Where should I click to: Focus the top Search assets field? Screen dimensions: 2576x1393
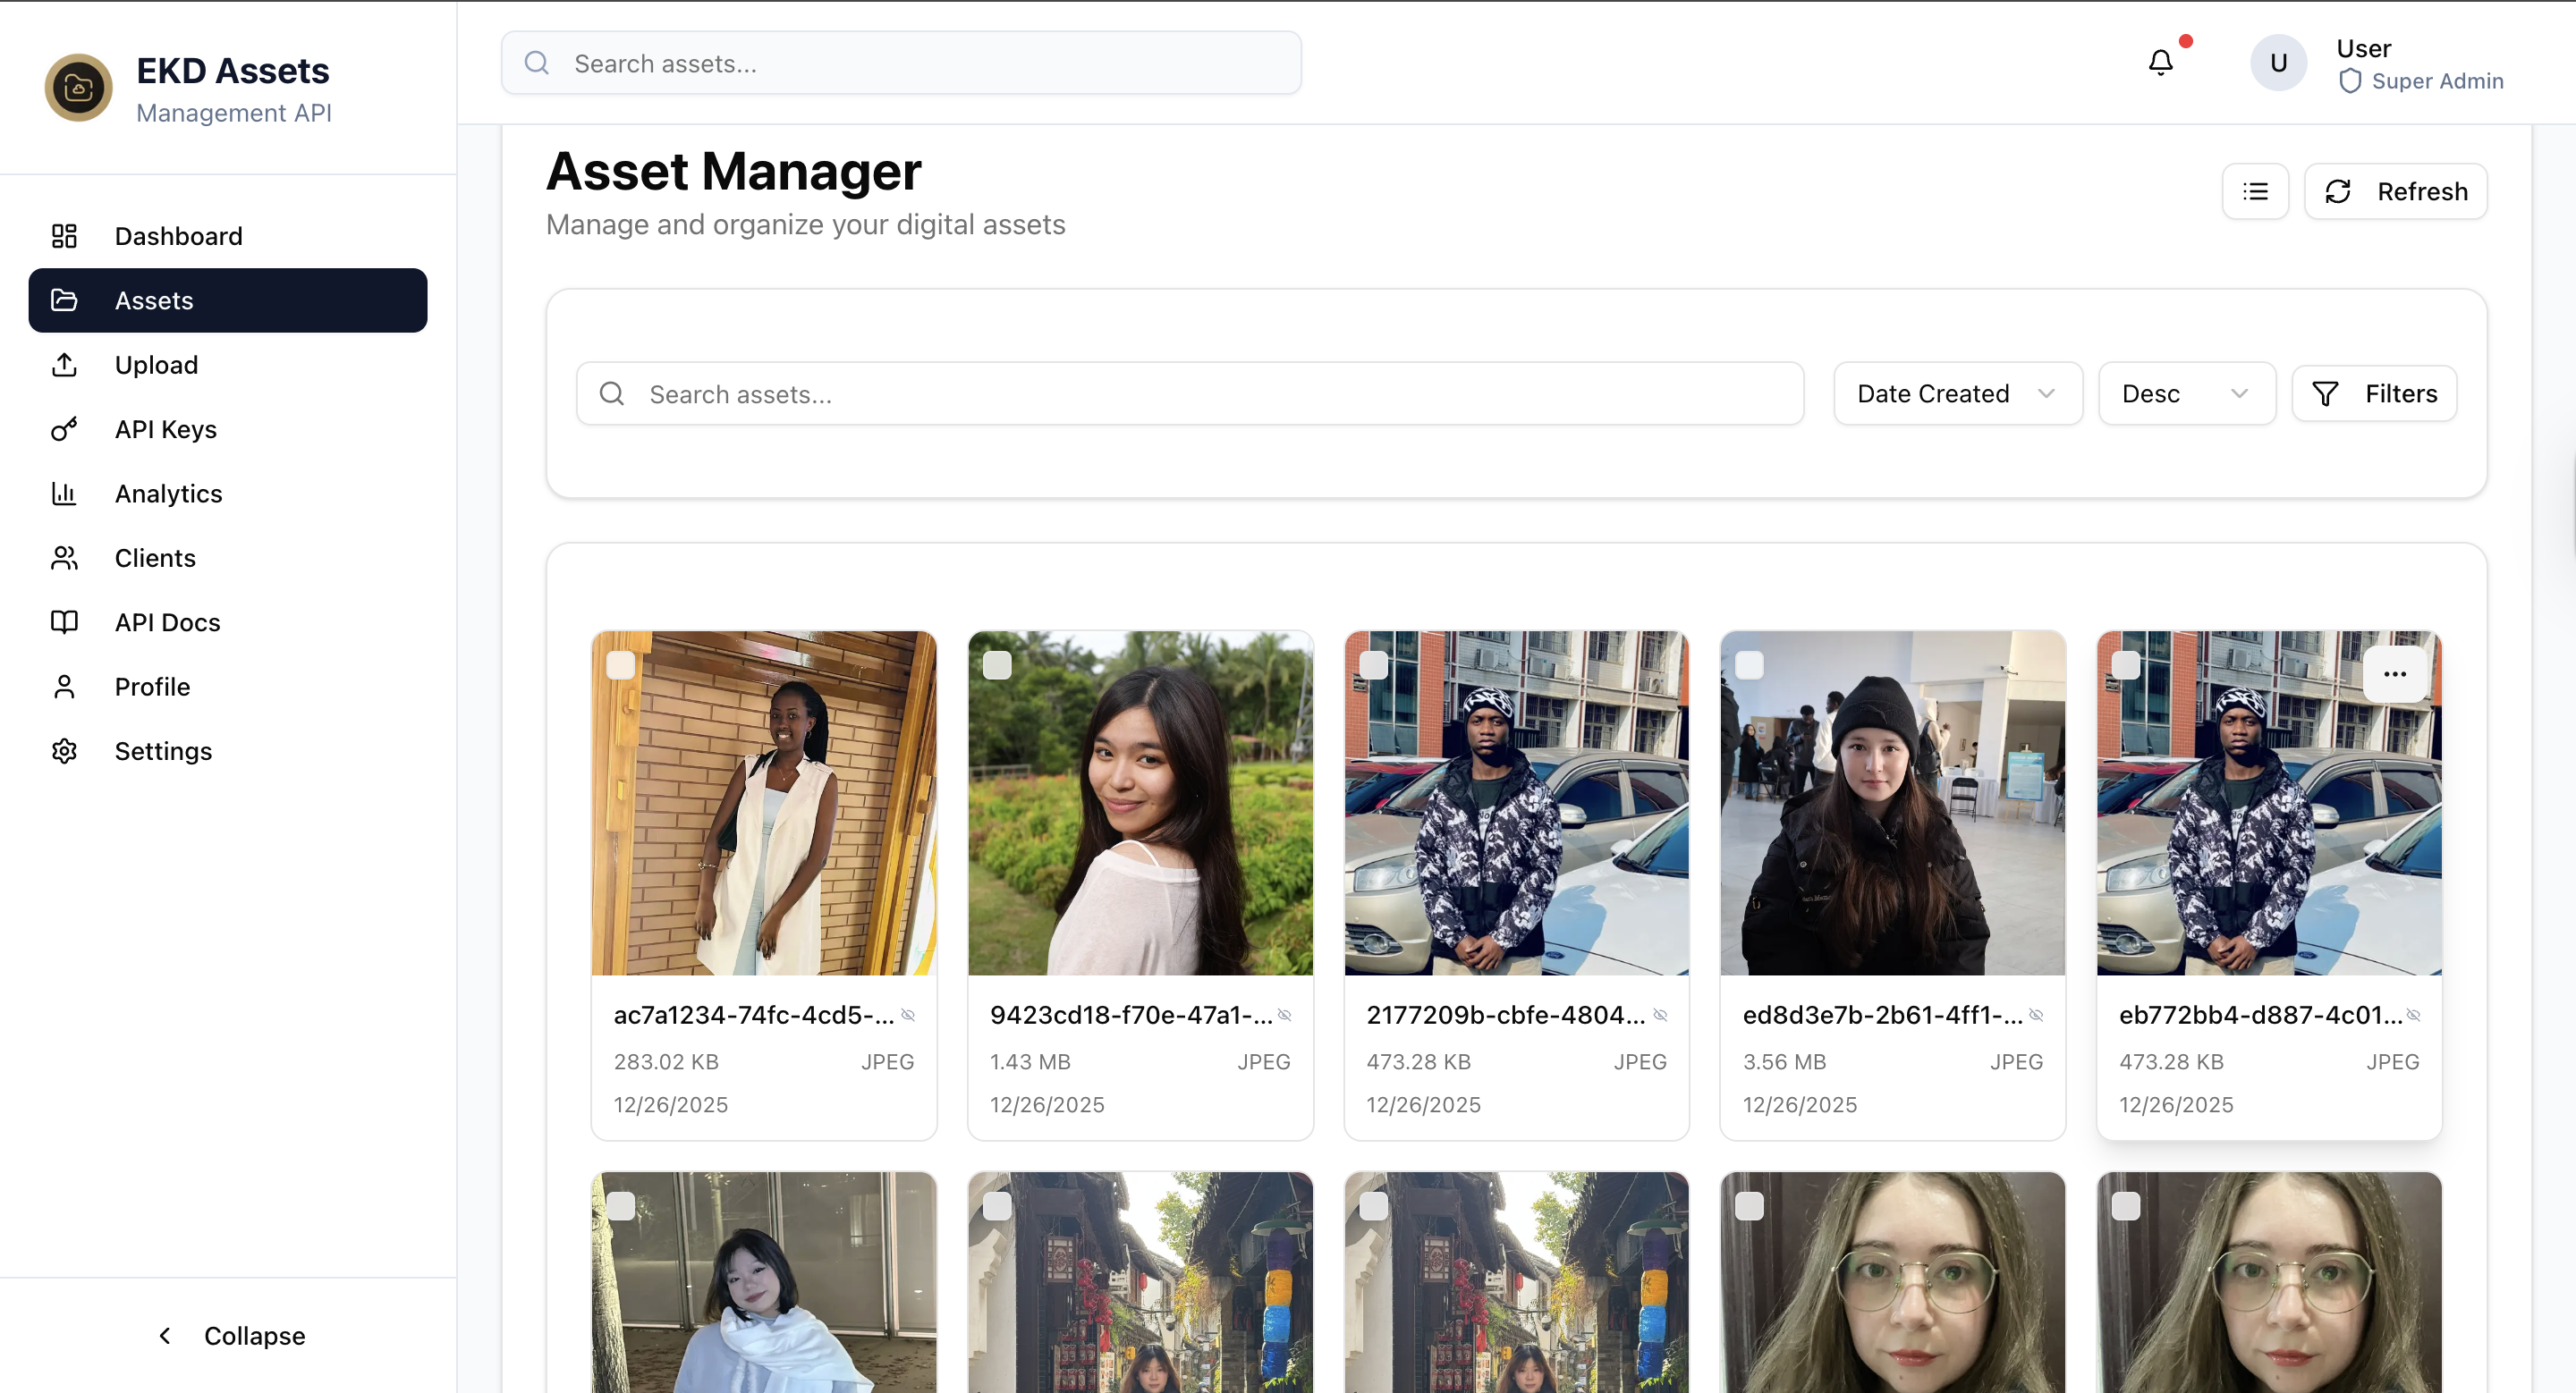point(901,63)
